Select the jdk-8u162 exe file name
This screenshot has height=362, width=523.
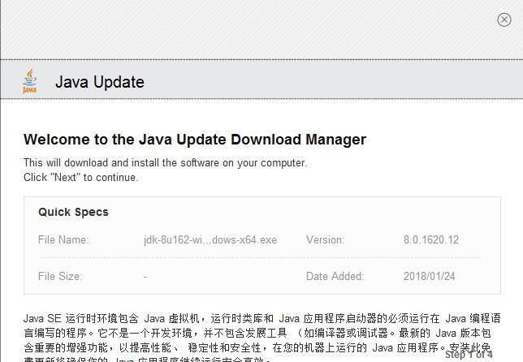pos(210,239)
